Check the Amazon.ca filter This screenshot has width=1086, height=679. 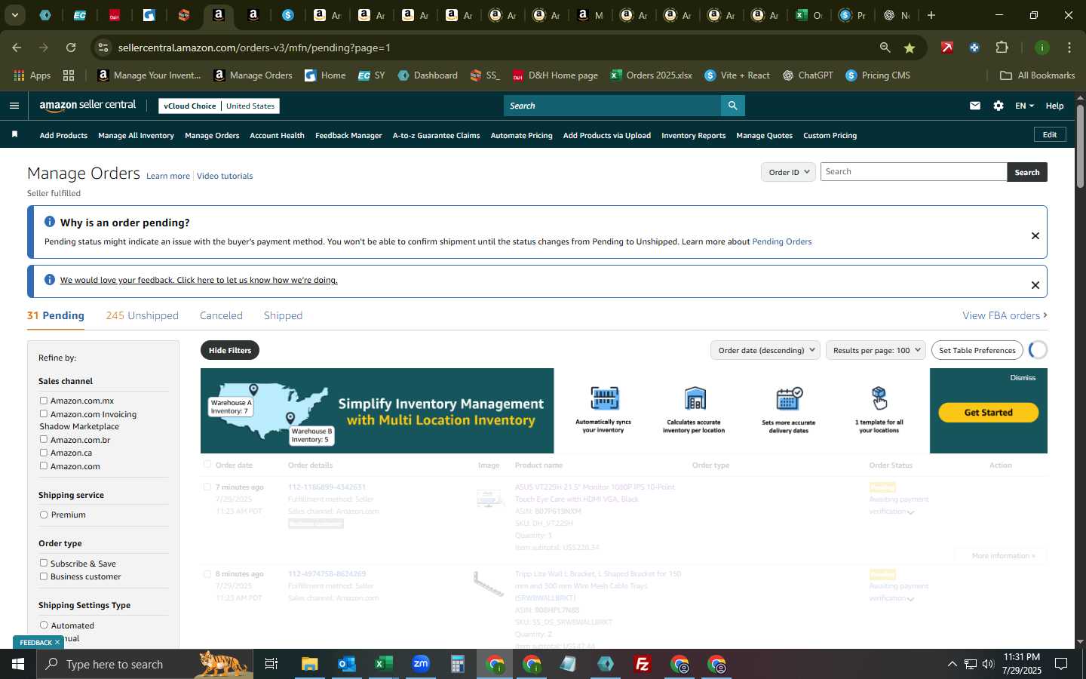click(44, 453)
